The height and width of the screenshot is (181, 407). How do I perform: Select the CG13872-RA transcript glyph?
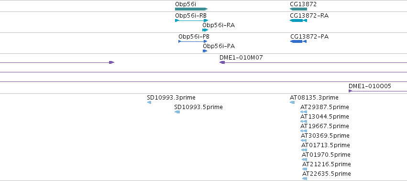click(x=298, y=20)
